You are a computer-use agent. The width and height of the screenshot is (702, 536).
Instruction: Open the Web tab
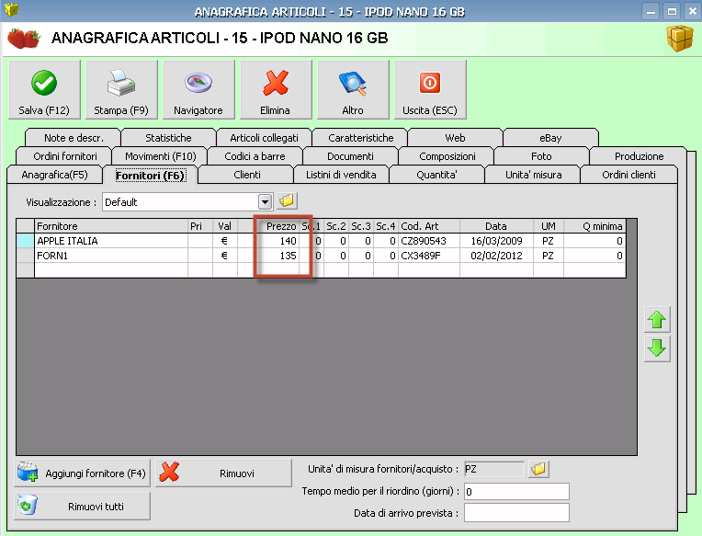(x=455, y=138)
